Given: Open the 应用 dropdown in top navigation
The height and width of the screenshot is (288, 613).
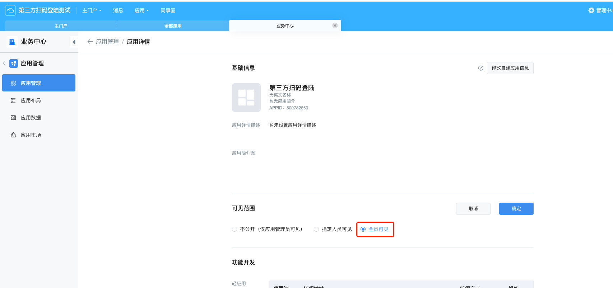Looking at the screenshot, I should click(141, 10).
